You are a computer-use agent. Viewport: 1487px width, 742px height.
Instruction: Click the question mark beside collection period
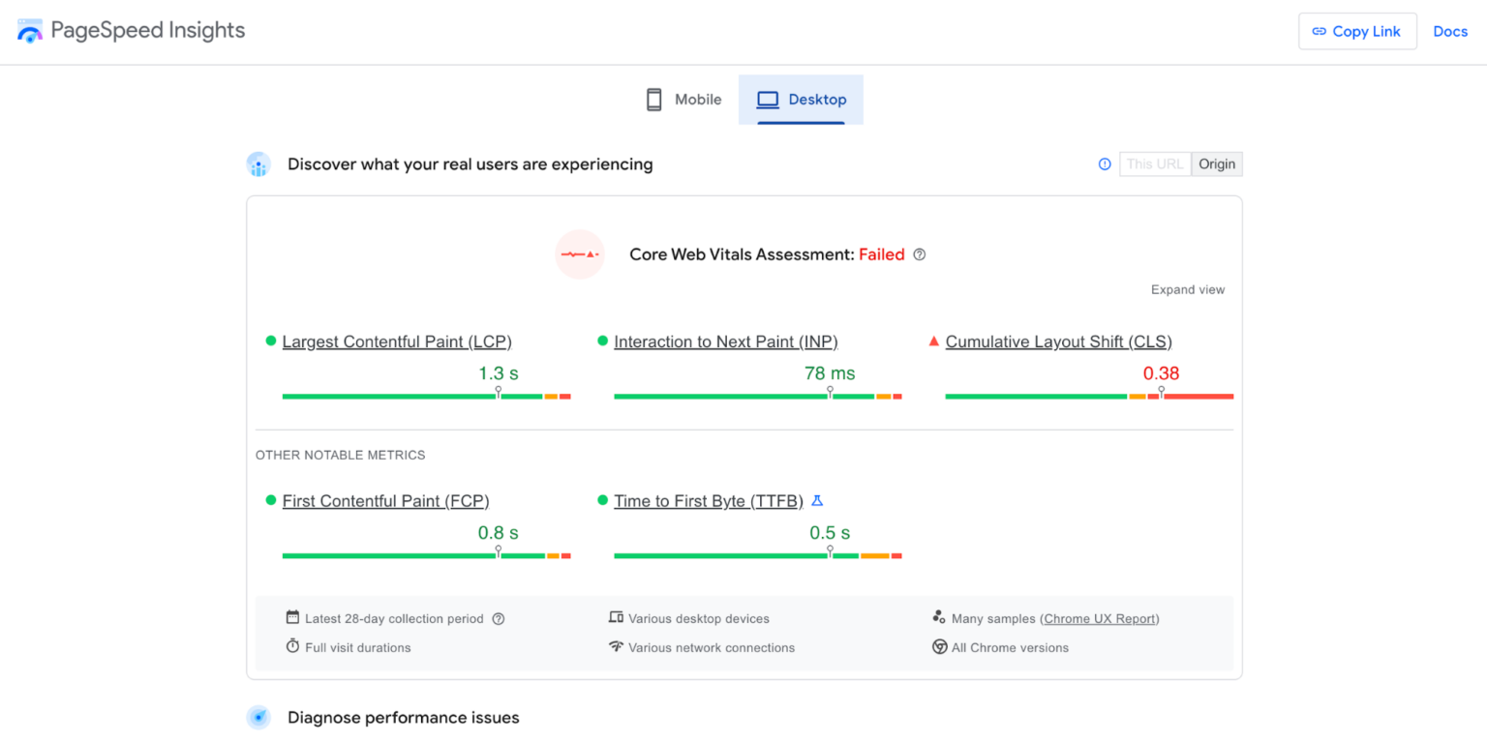coord(498,618)
